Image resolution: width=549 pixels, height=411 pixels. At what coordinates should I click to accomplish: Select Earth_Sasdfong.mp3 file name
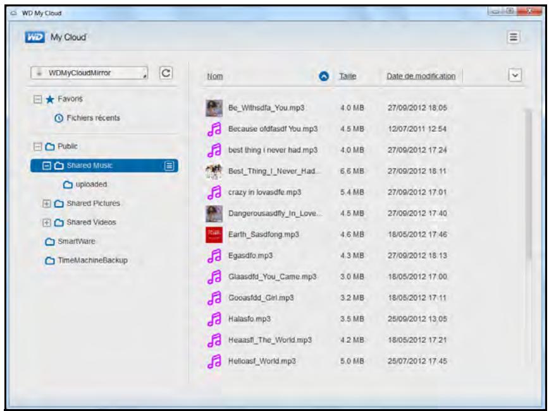(264, 234)
